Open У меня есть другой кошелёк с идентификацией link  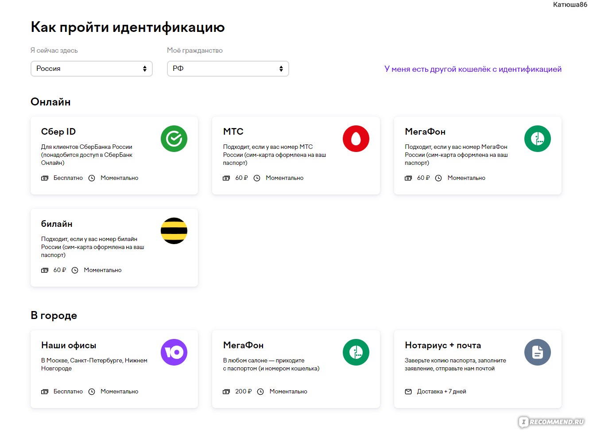point(473,69)
